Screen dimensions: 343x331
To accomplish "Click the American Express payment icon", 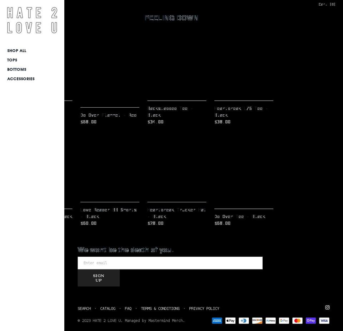I will tap(217, 321).
